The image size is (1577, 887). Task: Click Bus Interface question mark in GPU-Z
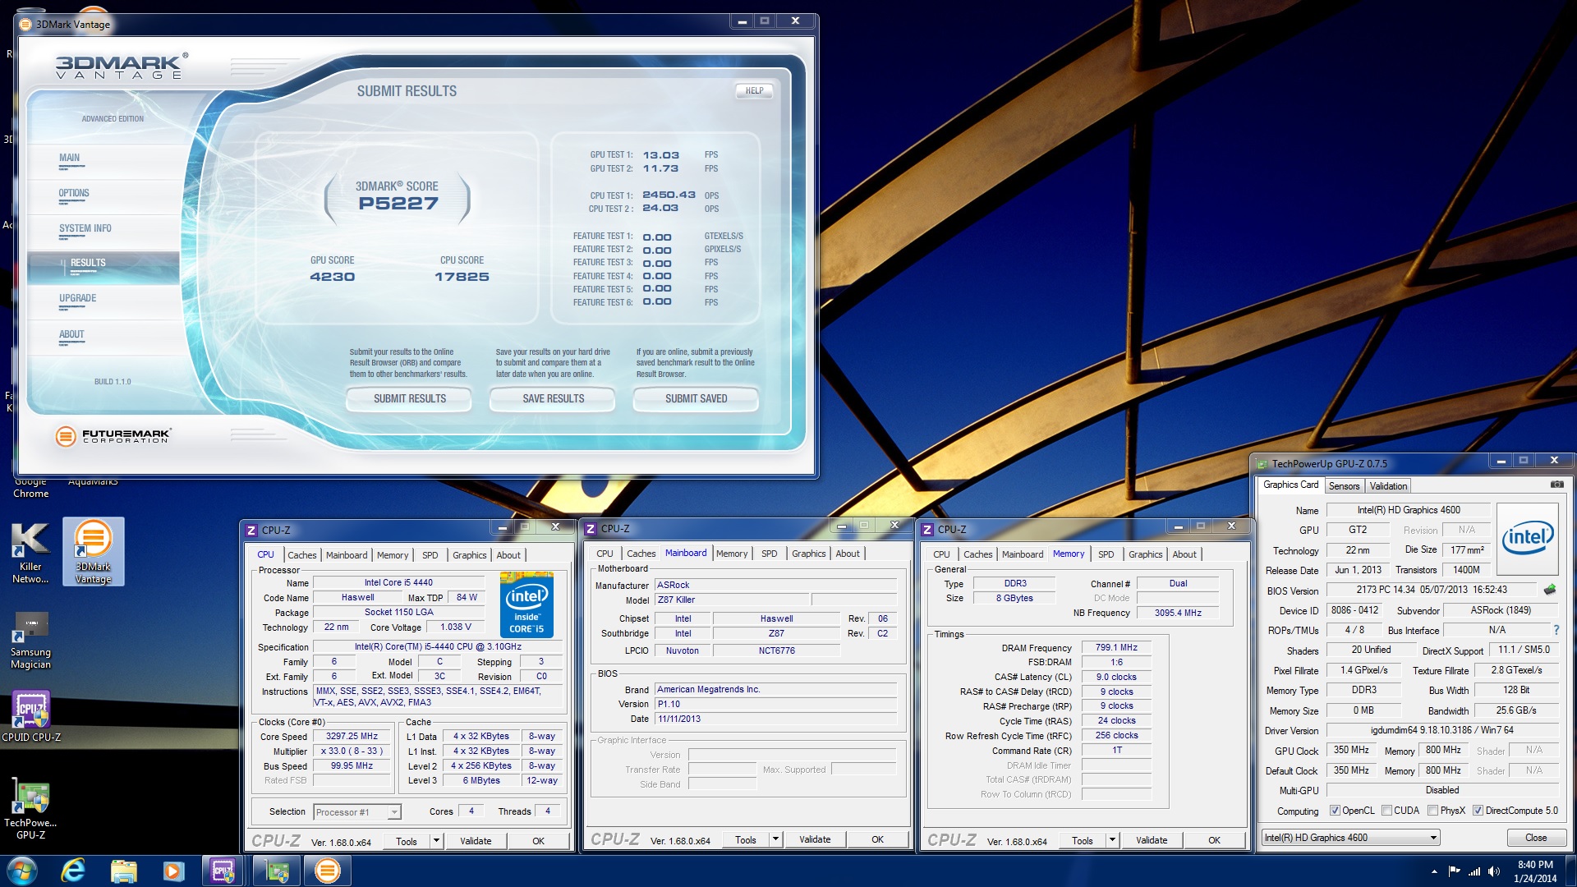[1556, 630]
